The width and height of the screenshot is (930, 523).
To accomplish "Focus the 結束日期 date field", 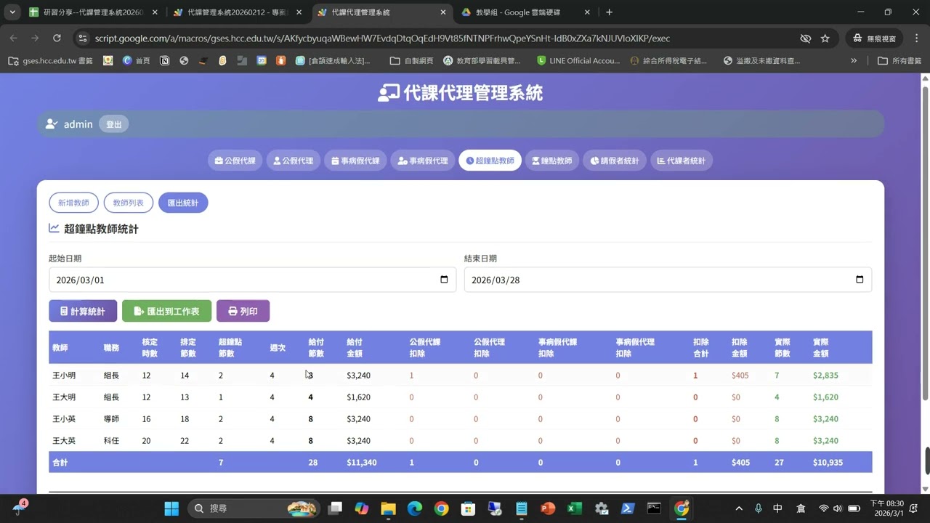I will (x=668, y=280).
